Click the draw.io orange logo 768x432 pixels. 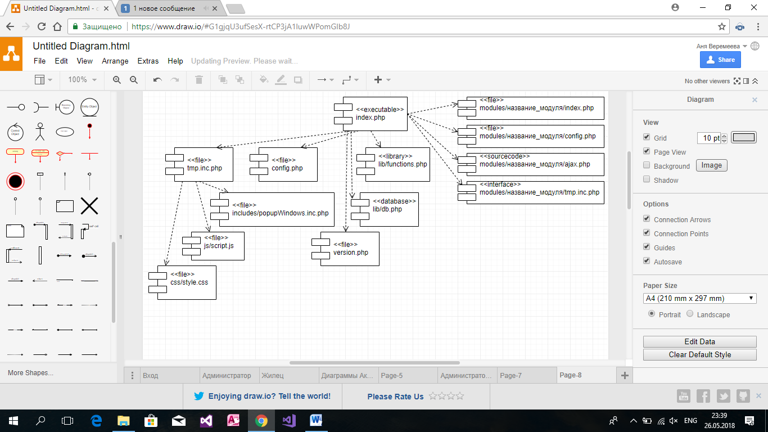pyautogui.click(x=11, y=54)
